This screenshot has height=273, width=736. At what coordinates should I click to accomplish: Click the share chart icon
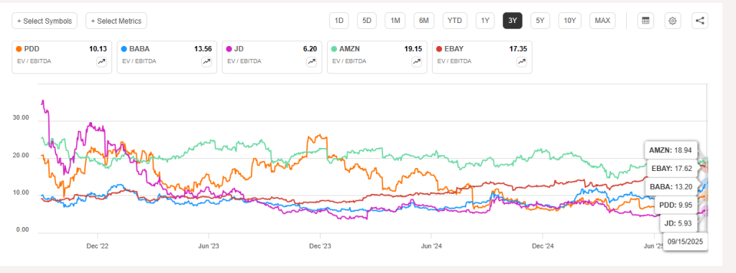click(x=700, y=21)
